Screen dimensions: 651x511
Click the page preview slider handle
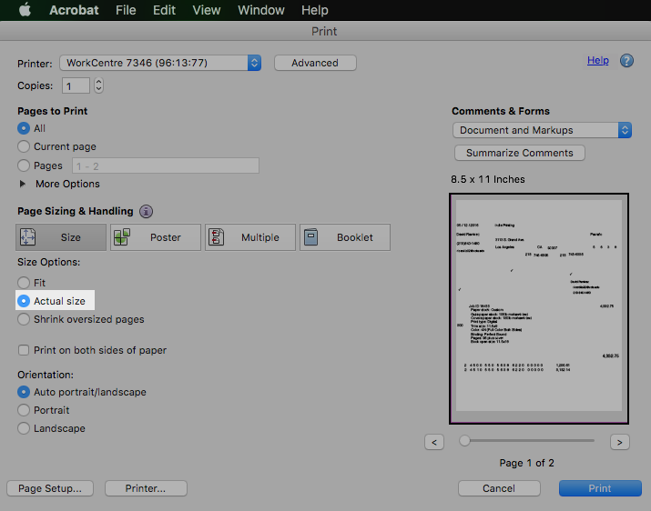(x=464, y=440)
